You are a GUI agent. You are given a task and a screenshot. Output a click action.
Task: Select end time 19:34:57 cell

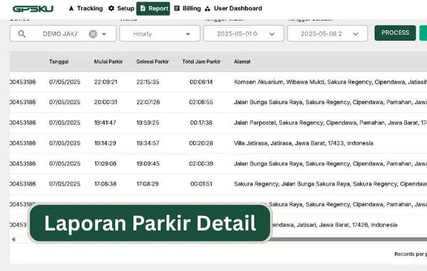148,143
